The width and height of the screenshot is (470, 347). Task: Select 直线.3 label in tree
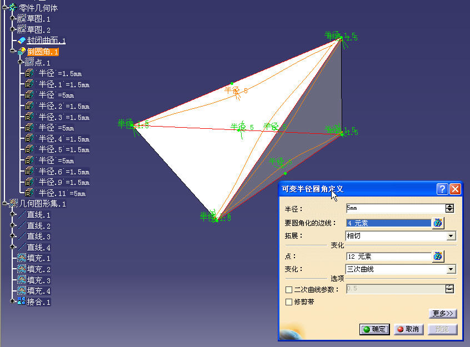(x=39, y=237)
